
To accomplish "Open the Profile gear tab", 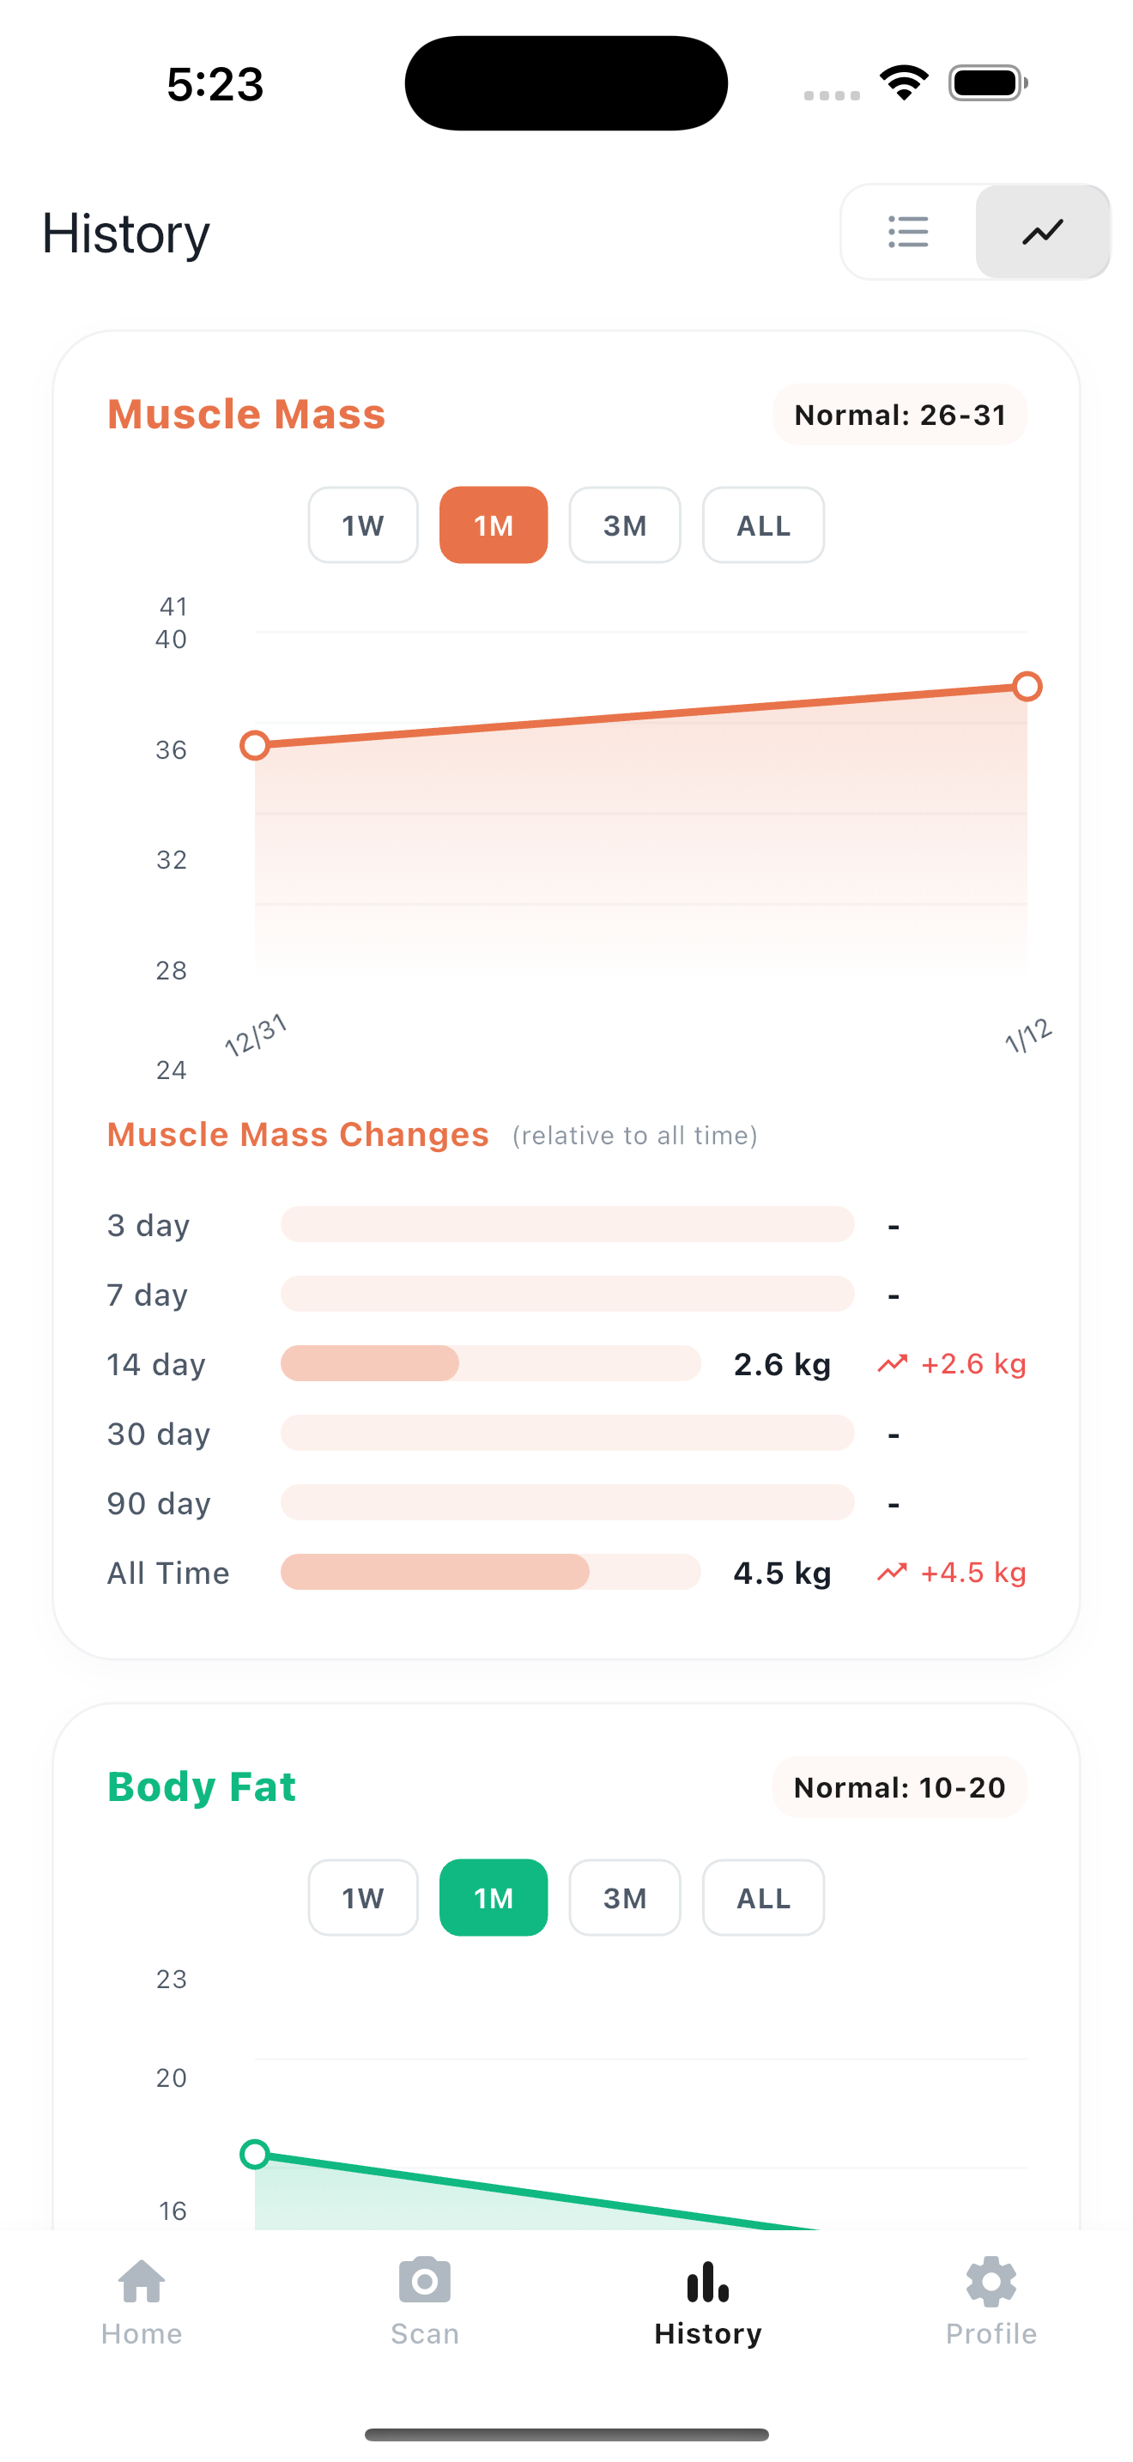I will tap(991, 2301).
